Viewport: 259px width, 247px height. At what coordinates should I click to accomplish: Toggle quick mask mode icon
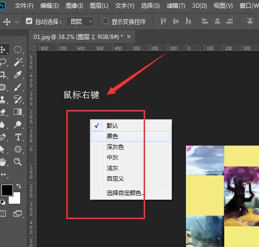point(3,214)
